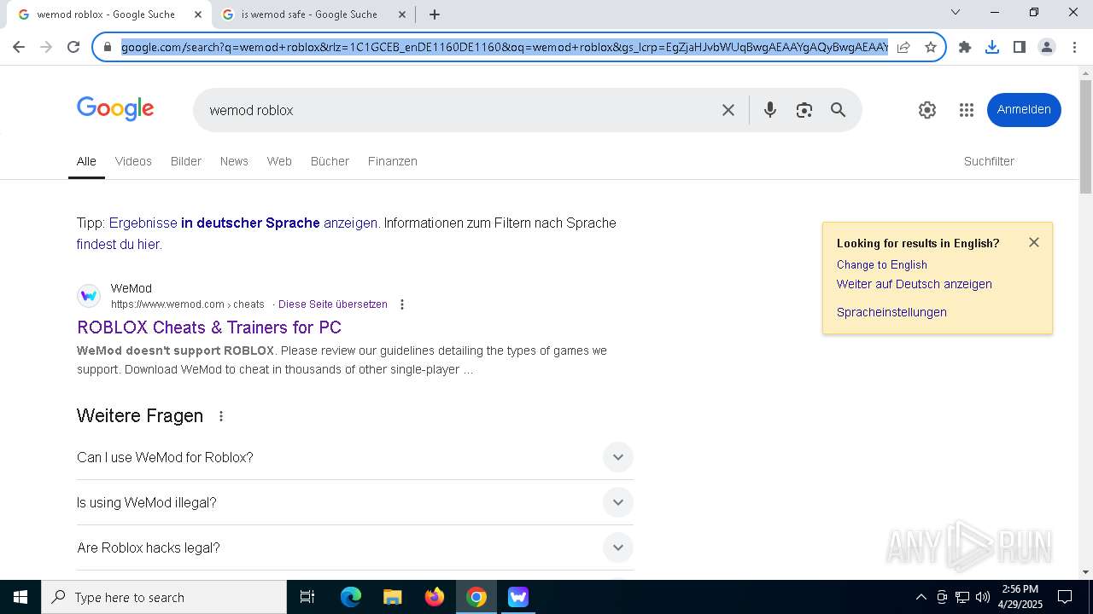
Task: Switch to Bilder results tab
Action: coord(186,161)
